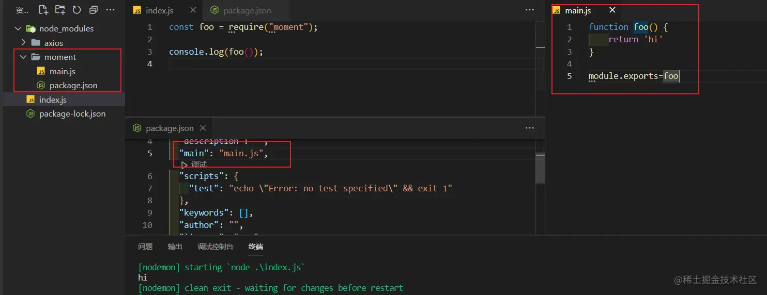Viewport: 767px width, 295px height.
Task: Open the Explorer more actions ellipsis
Action: point(110,10)
